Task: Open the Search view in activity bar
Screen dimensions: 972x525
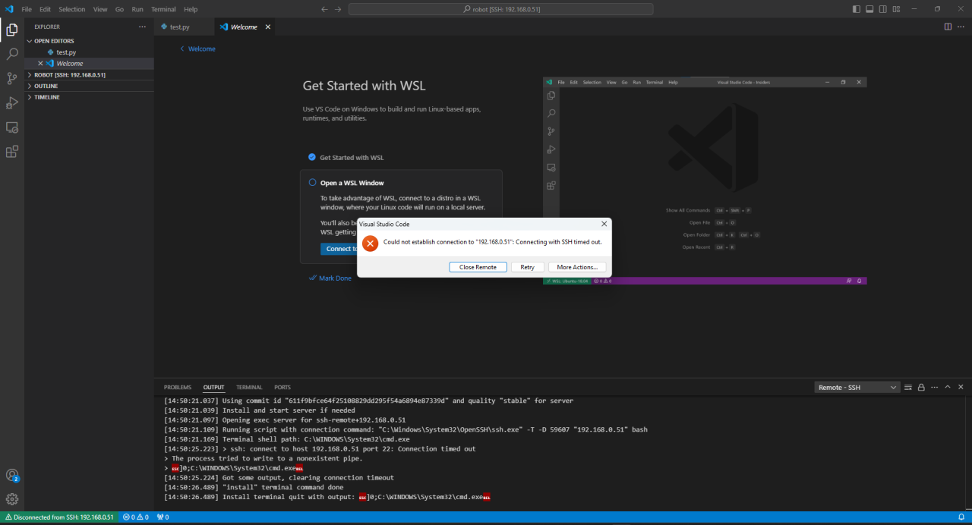Action: click(x=11, y=55)
